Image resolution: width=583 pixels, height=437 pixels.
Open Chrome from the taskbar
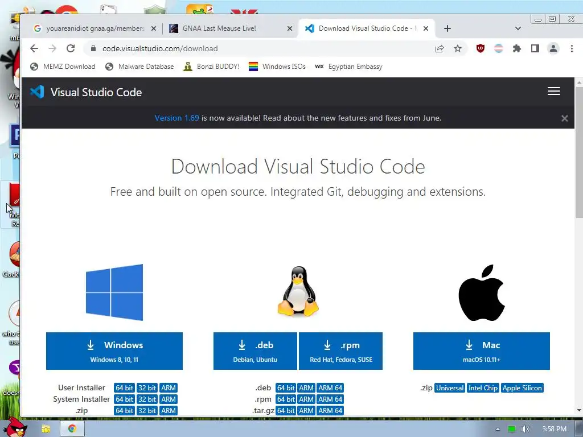click(72, 429)
